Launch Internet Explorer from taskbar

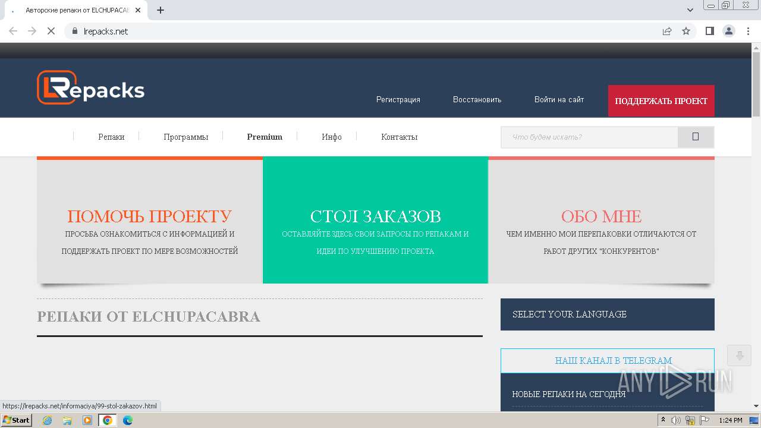pyautogui.click(x=47, y=420)
